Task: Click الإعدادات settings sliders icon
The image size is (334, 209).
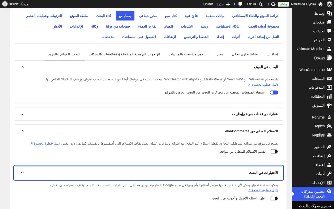Action: tap(329, 183)
